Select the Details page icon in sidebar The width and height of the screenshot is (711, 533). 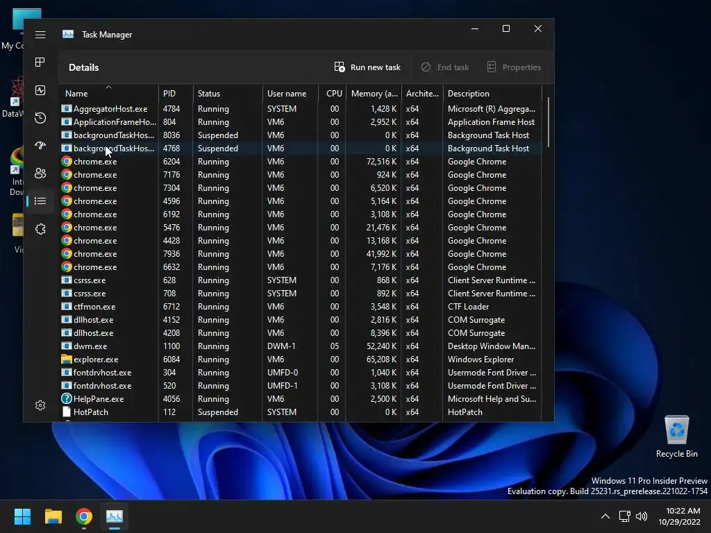coord(40,201)
